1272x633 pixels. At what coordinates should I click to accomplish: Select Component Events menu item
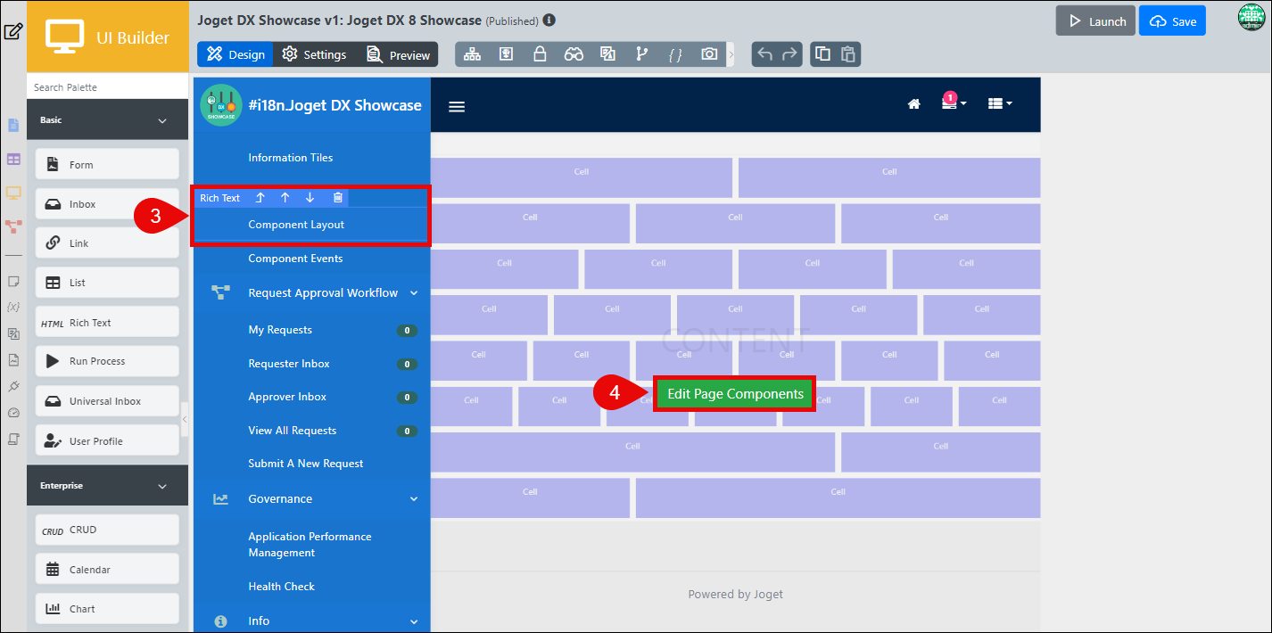point(295,259)
